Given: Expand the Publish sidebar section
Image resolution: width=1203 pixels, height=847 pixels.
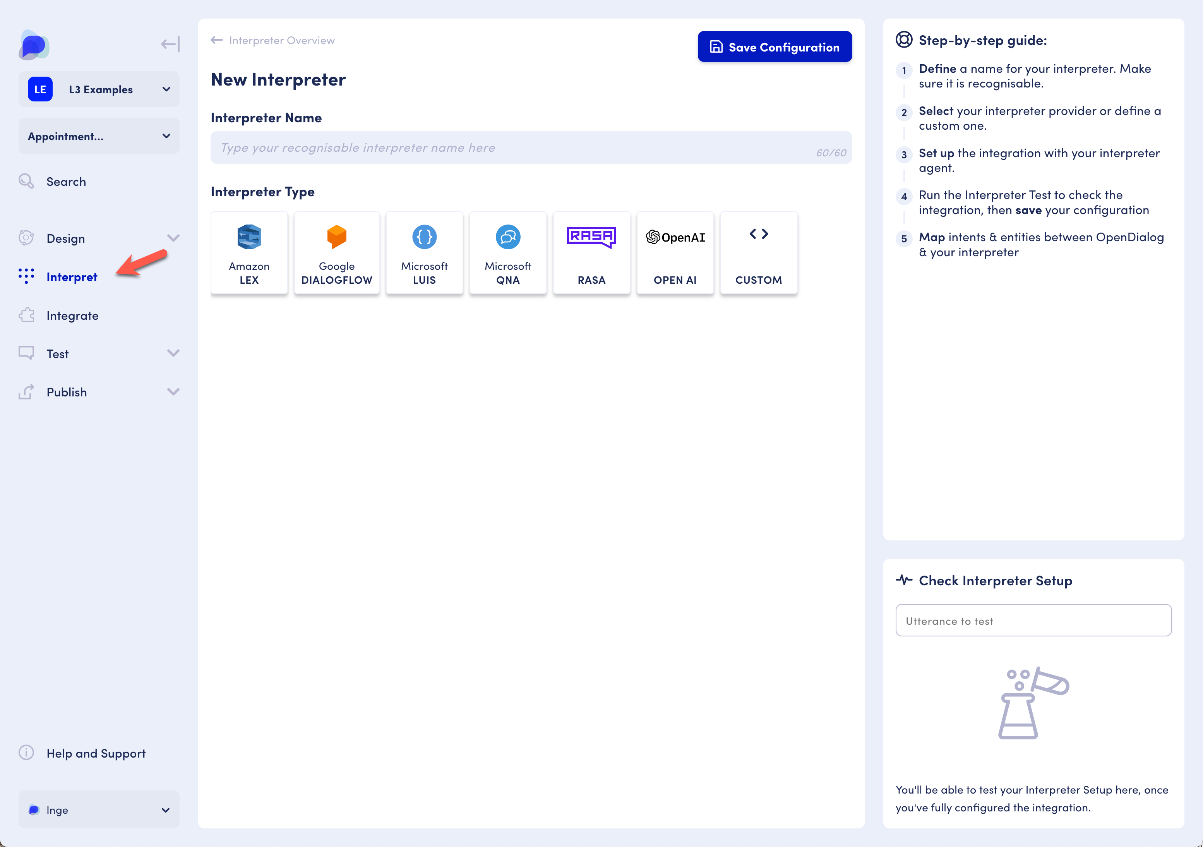Looking at the screenshot, I should pyautogui.click(x=173, y=392).
